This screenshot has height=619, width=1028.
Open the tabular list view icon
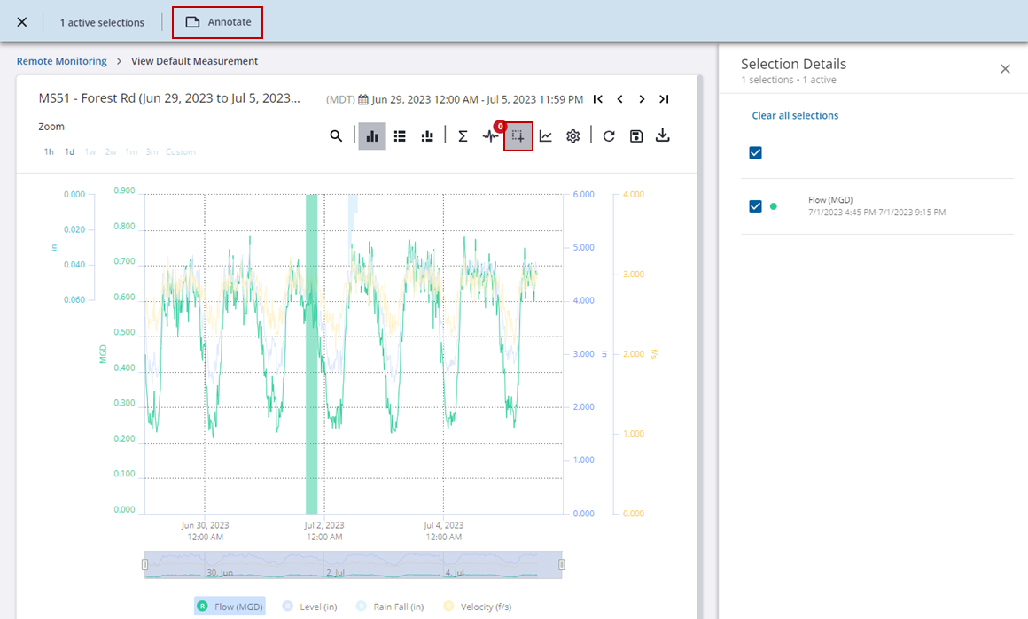(400, 136)
